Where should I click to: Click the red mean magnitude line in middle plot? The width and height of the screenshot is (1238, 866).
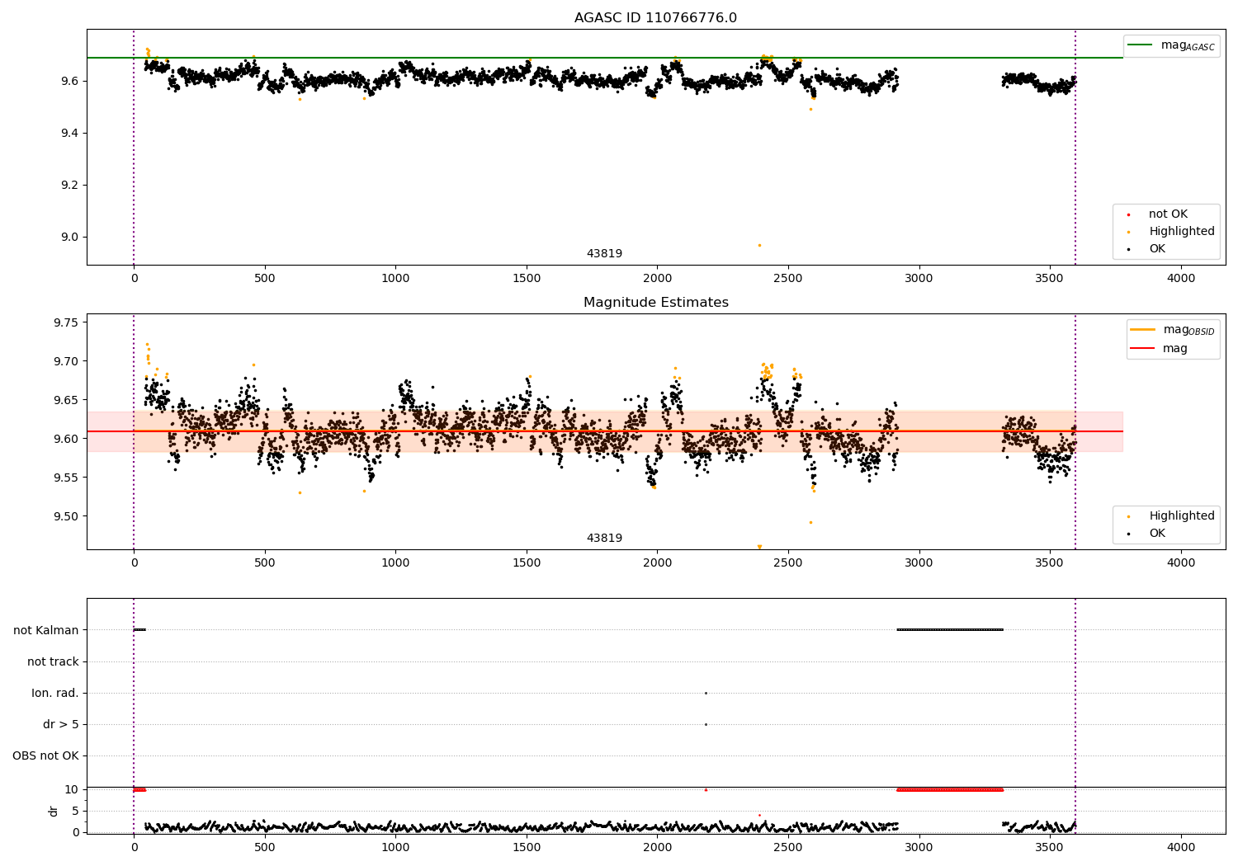click(605, 431)
